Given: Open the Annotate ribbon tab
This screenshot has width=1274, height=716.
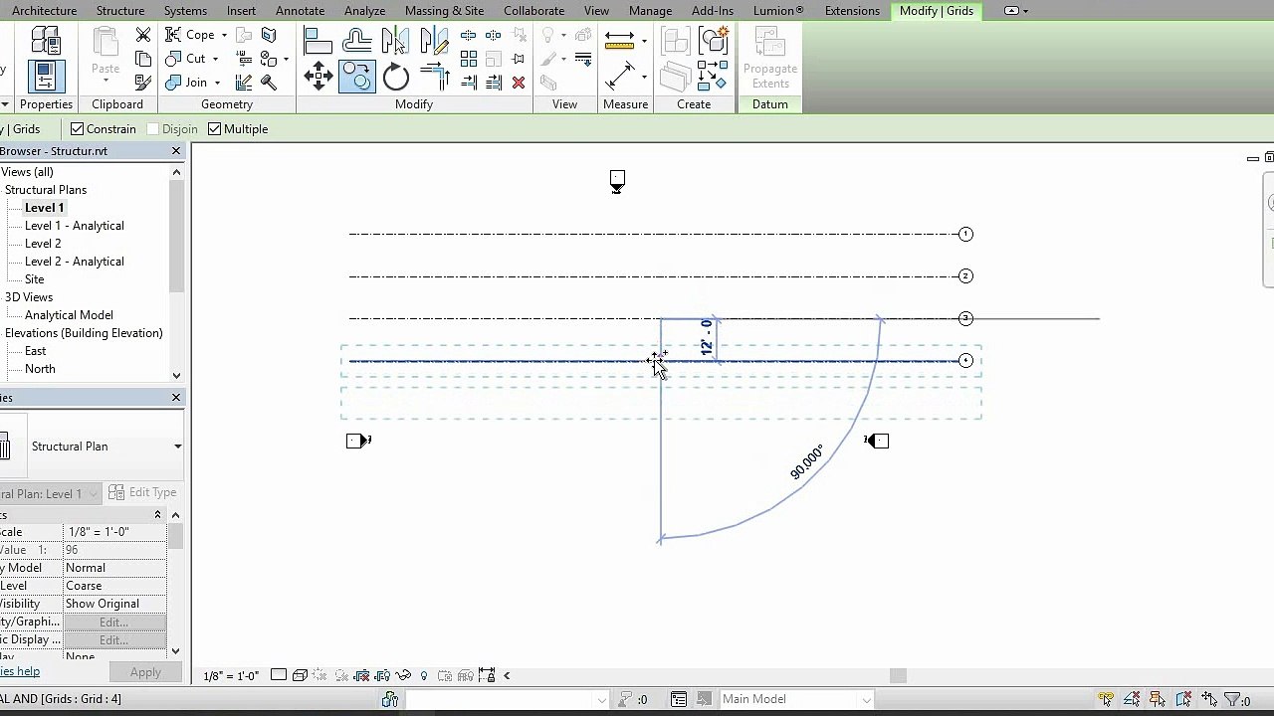Looking at the screenshot, I should tap(300, 11).
